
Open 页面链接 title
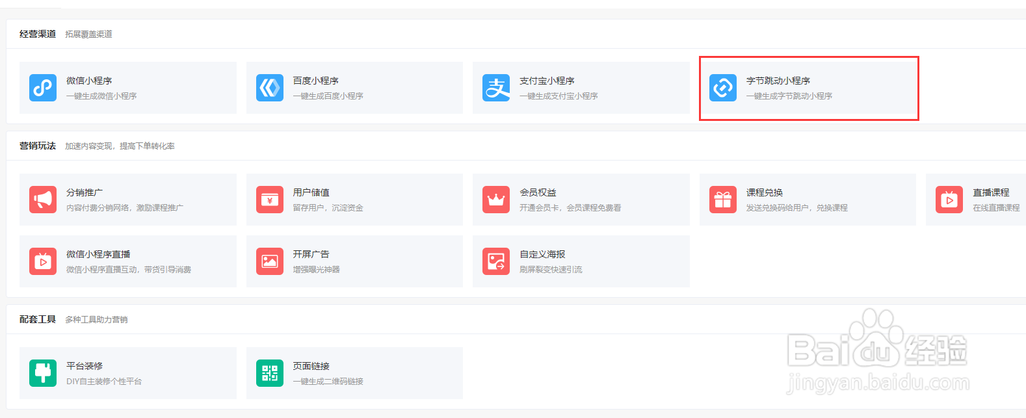click(x=311, y=366)
